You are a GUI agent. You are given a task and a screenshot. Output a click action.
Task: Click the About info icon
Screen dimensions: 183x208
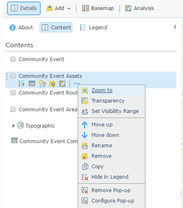pos(13,27)
